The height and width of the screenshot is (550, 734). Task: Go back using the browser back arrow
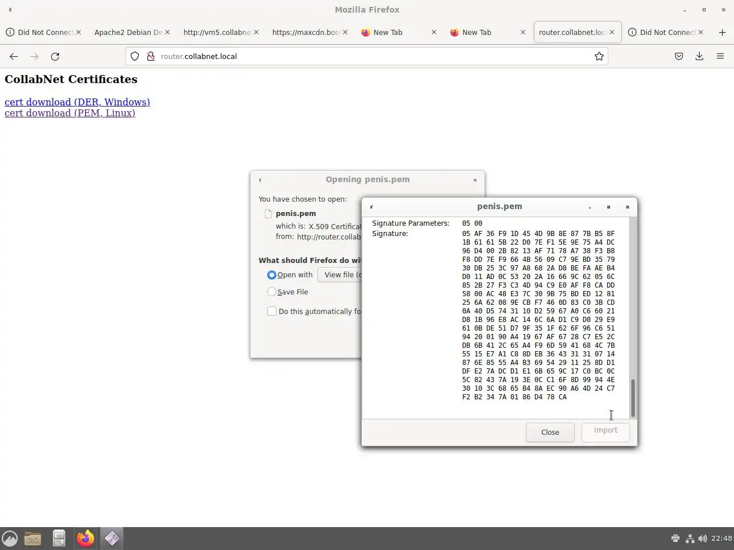click(14, 56)
